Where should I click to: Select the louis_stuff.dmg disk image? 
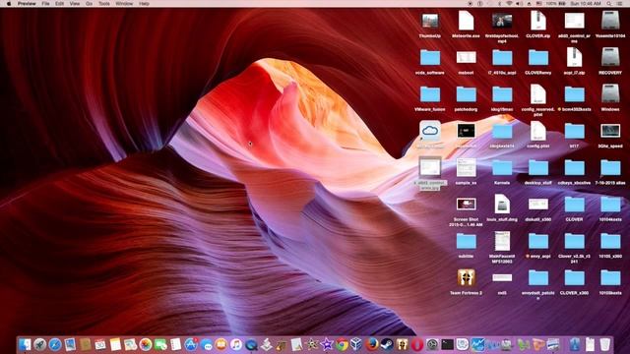pyautogui.click(x=502, y=204)
